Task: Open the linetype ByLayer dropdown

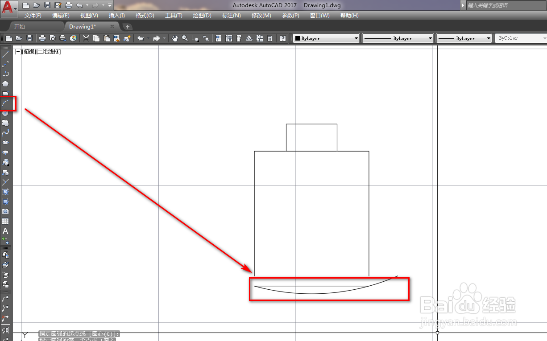Action: coord(398,39)
